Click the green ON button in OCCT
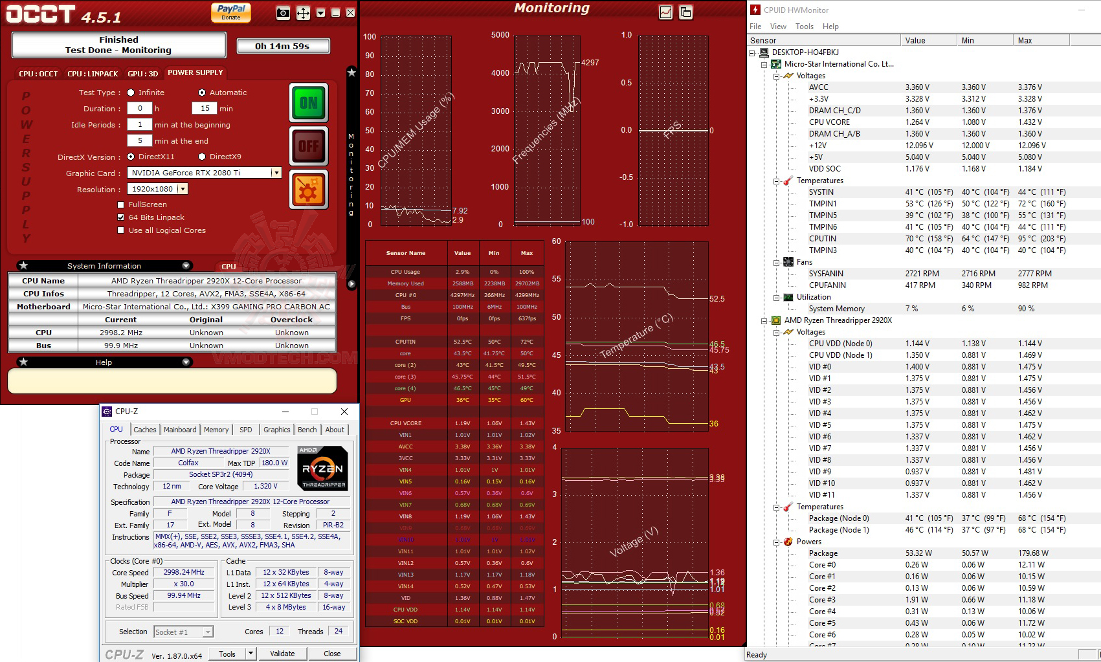 [x=309, y=102]
